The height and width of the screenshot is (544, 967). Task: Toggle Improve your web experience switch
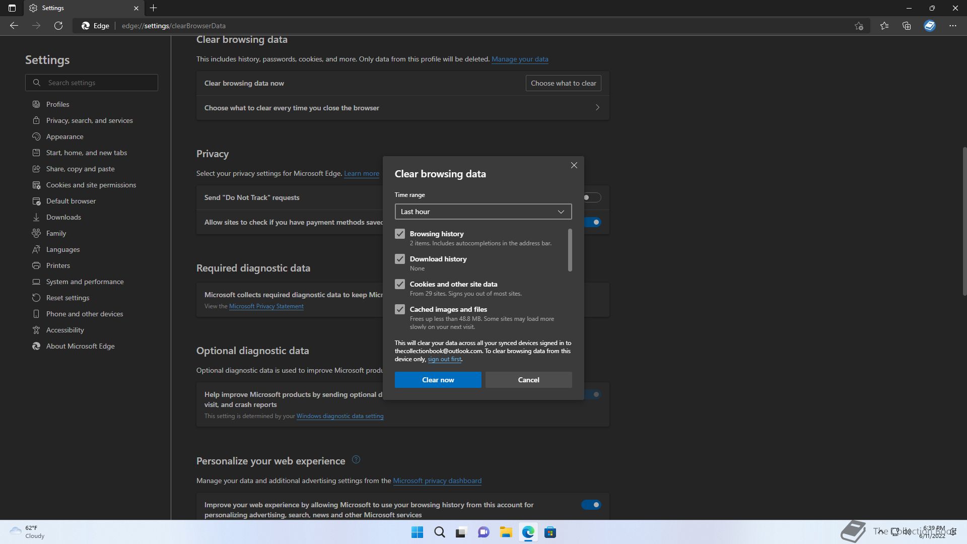(x=591, y=505)
